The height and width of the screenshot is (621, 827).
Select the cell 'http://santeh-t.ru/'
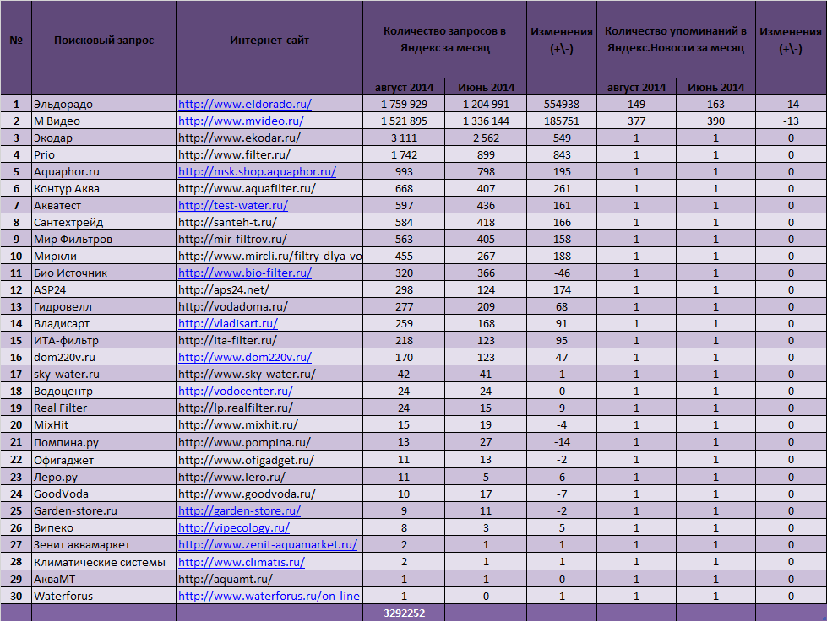tap(269, 222)
